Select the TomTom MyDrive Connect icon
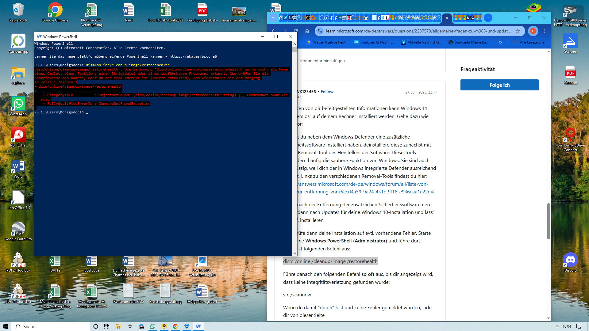 [570, 140]
